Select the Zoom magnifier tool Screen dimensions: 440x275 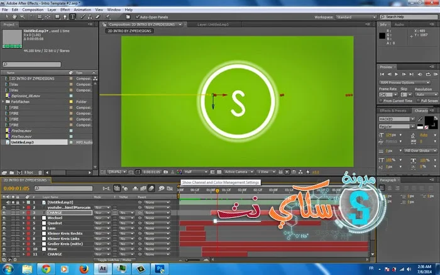point(22,17)
